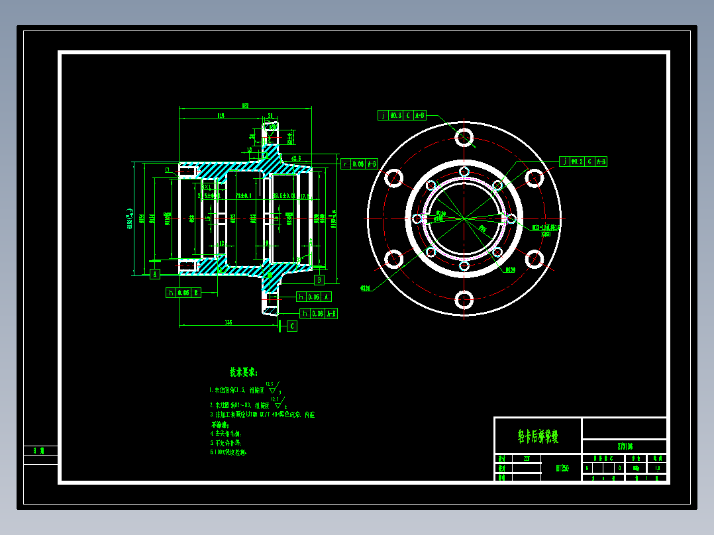Click the '17.5' dimension text
The image size is (714, 535).
[305, 196]
